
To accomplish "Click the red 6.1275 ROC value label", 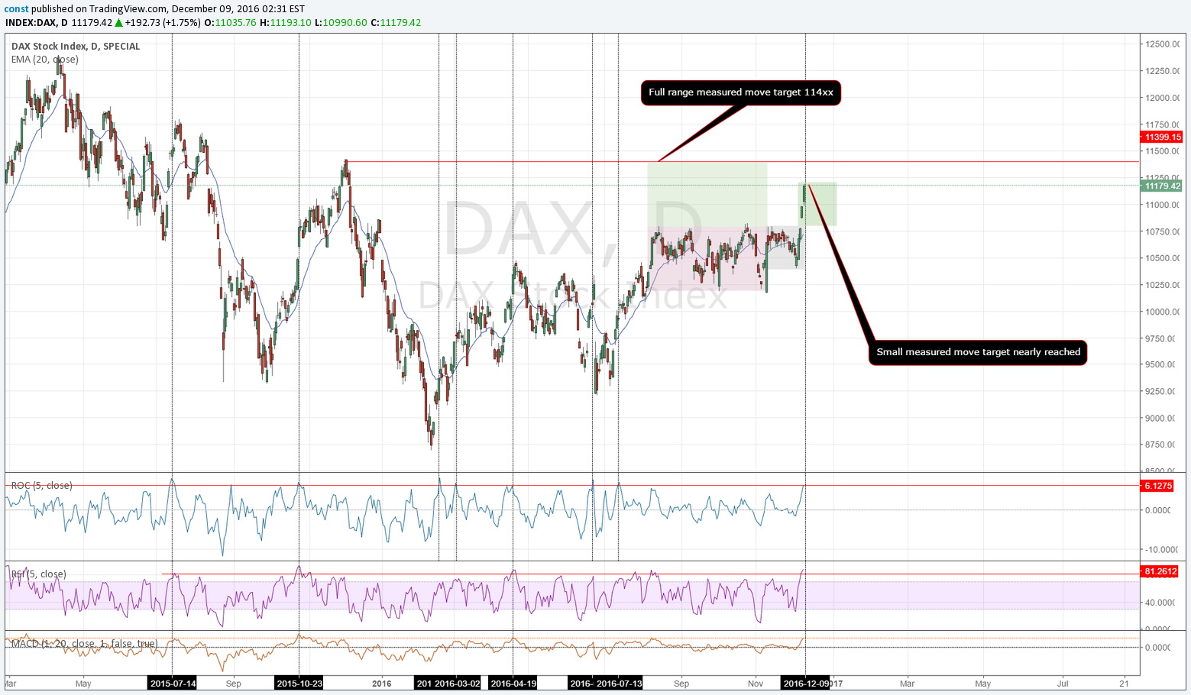I will [x=1157, y=486].
